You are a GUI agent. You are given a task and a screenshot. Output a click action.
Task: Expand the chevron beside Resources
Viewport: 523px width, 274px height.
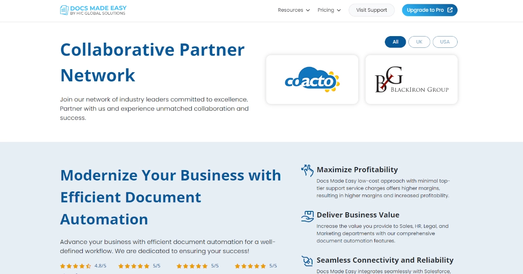(x=308, y=10)
